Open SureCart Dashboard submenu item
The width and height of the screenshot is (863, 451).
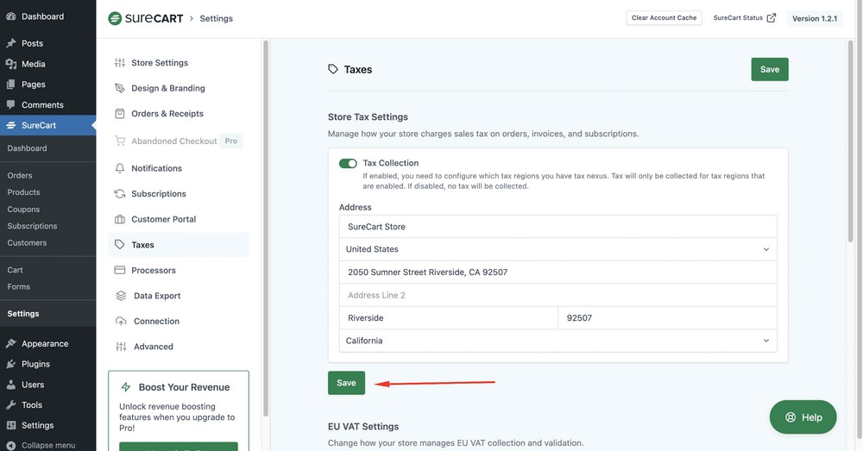27,148
